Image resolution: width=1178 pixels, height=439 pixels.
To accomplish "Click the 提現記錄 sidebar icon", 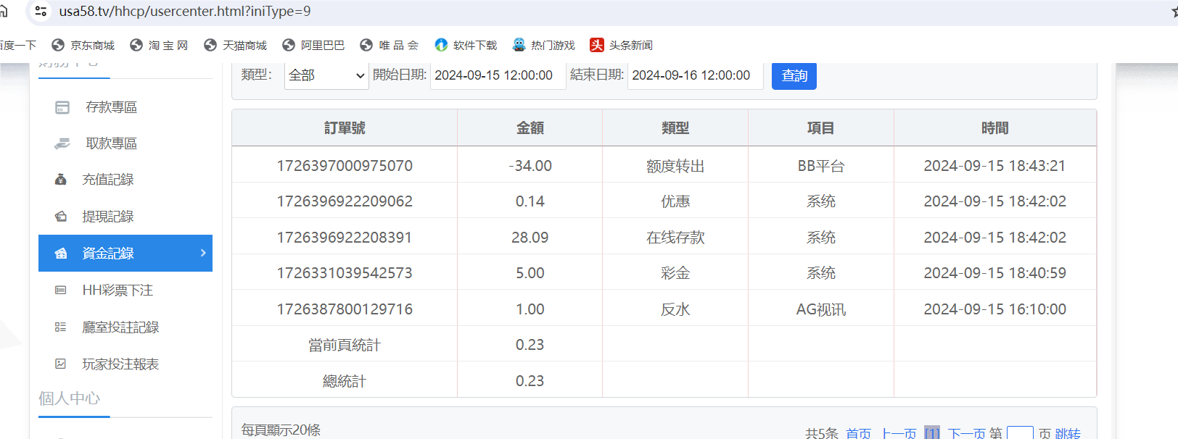I will pyautogui.click(x=61, y=217).
